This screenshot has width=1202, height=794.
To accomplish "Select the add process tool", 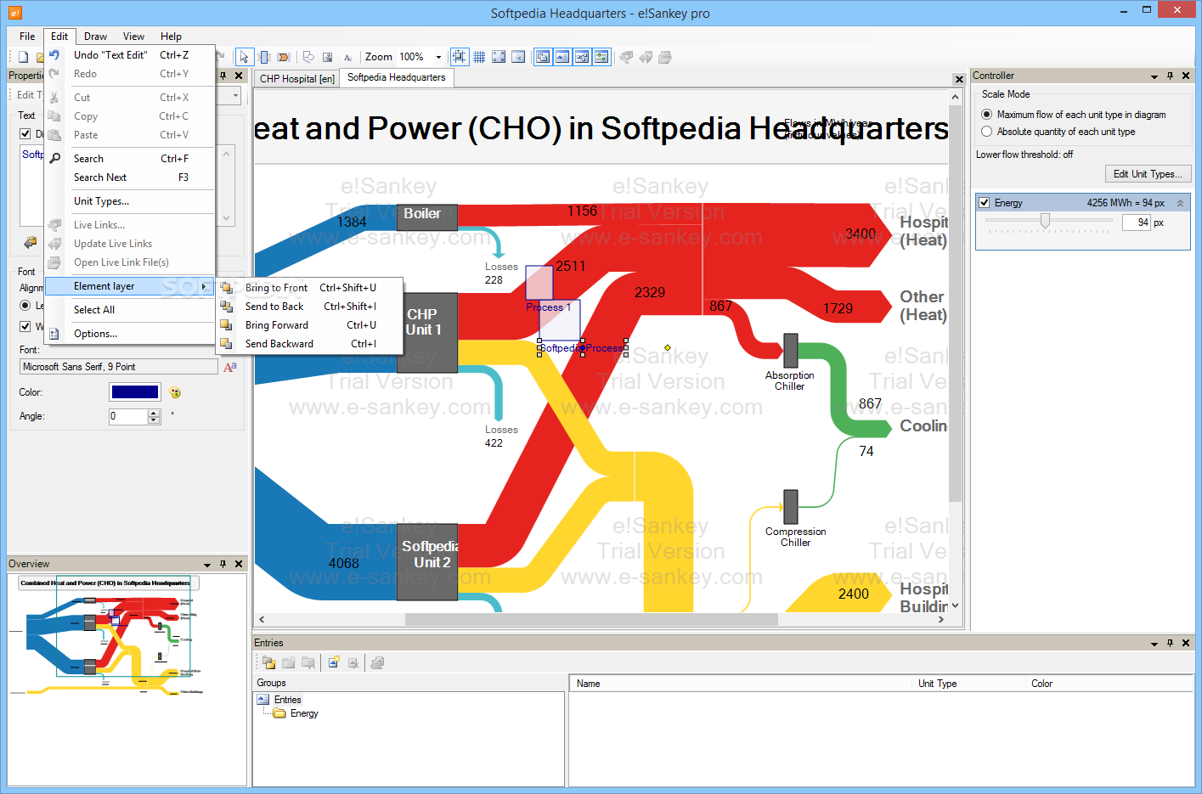I will [264, 57].
